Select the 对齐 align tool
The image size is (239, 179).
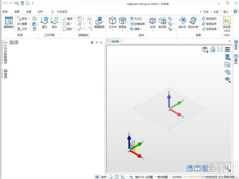point(22,29)
